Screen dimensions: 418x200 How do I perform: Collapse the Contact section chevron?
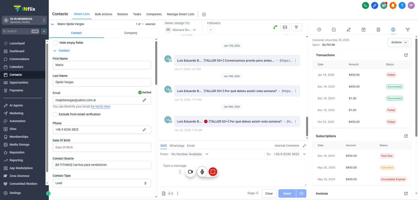tap(55, 51)
